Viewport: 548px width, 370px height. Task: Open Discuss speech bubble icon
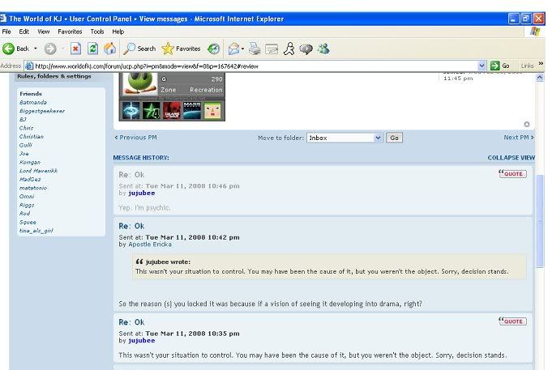click(x=306, y=49)
